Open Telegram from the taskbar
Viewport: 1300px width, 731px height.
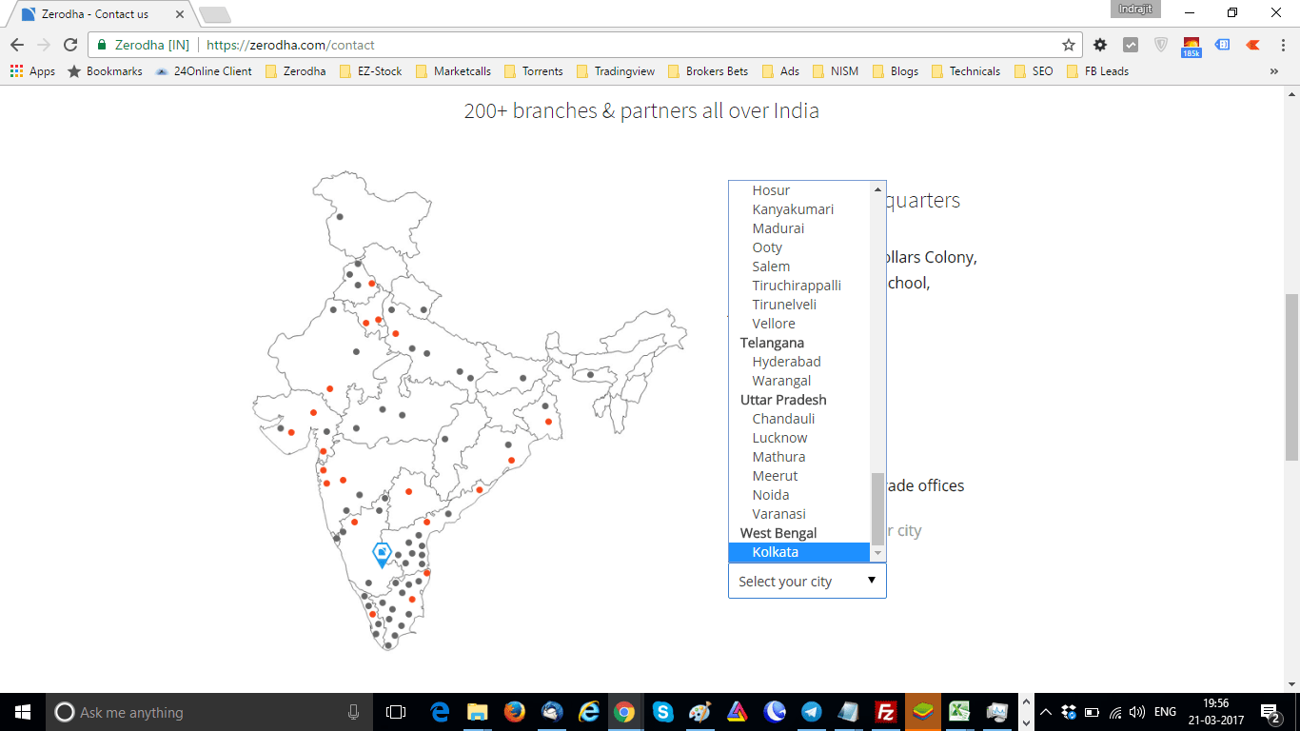[x=812, y=712]
